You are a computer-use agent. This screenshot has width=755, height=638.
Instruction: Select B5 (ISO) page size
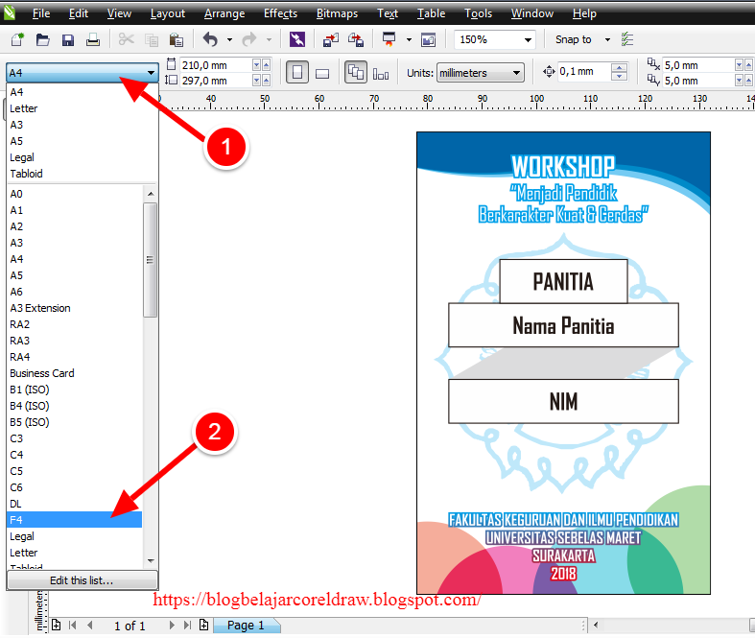75,422
